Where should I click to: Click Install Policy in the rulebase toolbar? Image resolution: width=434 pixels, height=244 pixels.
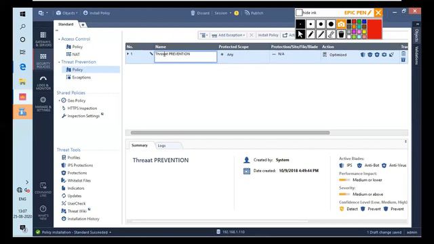(268, 35)
